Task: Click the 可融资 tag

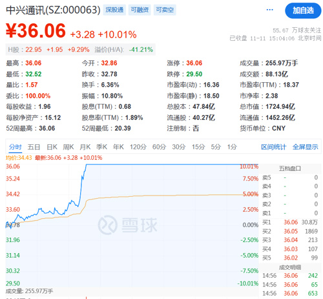Action: pos(140,10)
